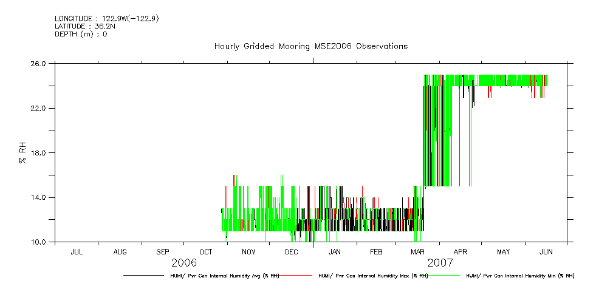Click the NOV month label on time axis
This screenshot has height=306, width=613.
(x=248, y=251)
